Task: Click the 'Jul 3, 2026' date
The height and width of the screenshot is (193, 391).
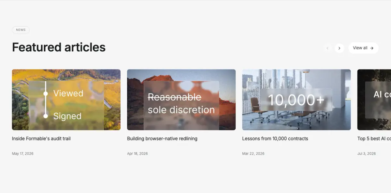Action: pos(367,153)
